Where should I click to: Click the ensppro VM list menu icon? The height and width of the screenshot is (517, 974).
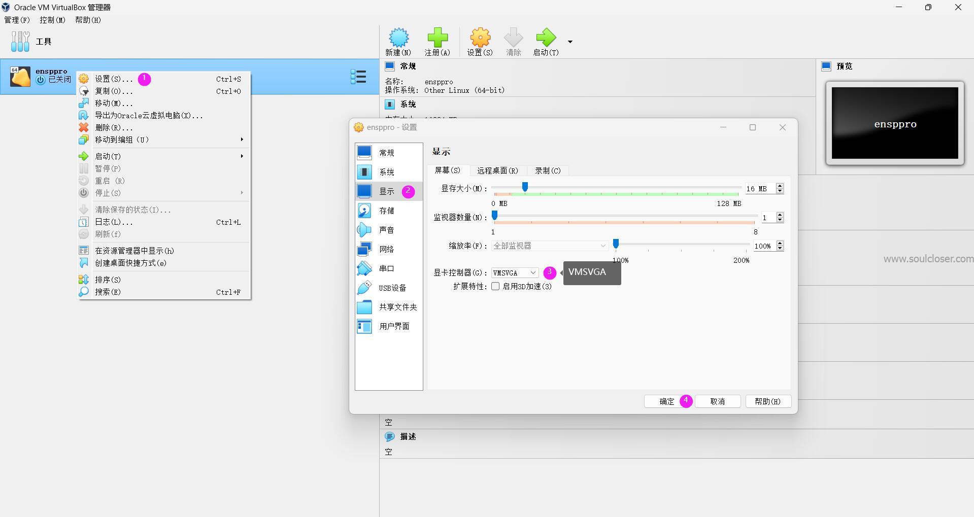coord(358,77)
